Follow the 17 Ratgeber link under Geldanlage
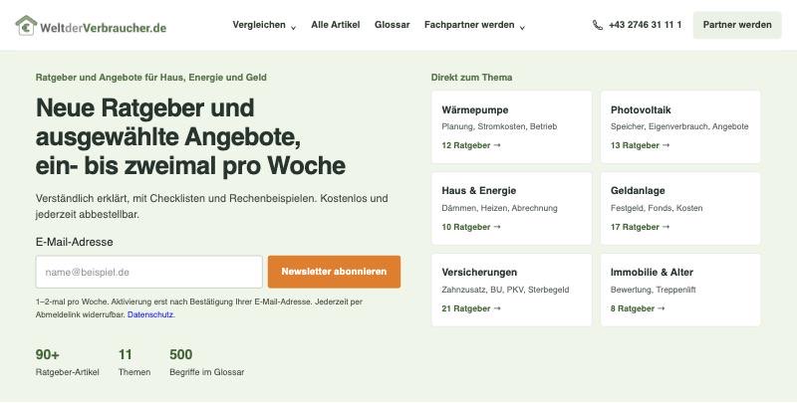Screen dimensions: 797x403 tap(640, 227)
